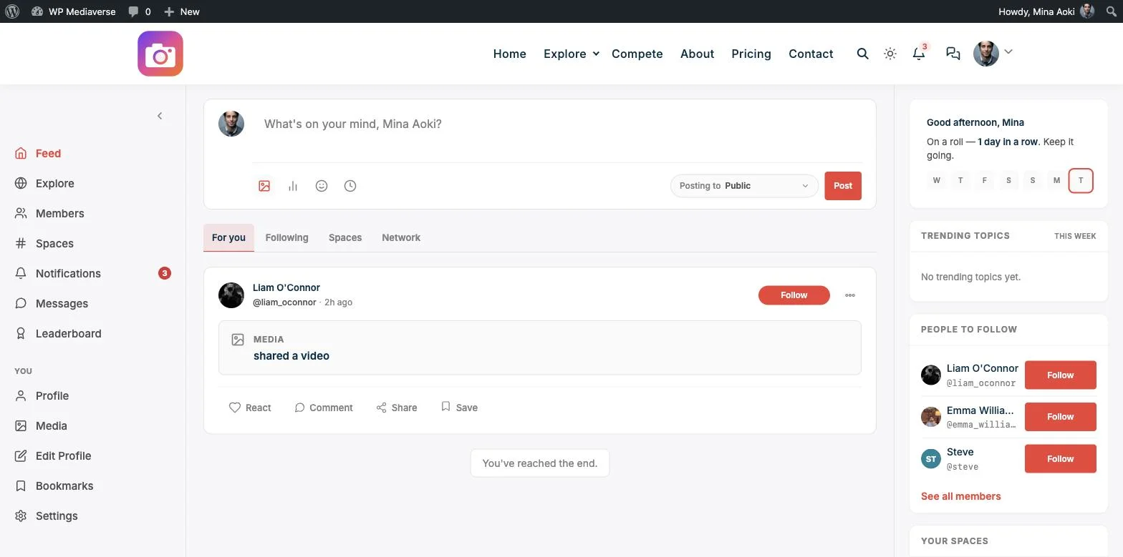Open the WP Mediaverse site menu

(x=73, y=11)
